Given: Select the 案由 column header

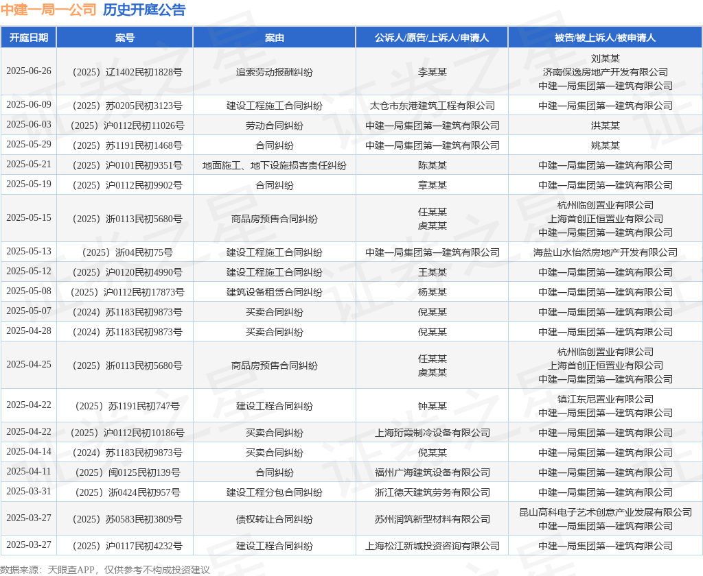Looking at the screenshot, I should pos(275,38).
